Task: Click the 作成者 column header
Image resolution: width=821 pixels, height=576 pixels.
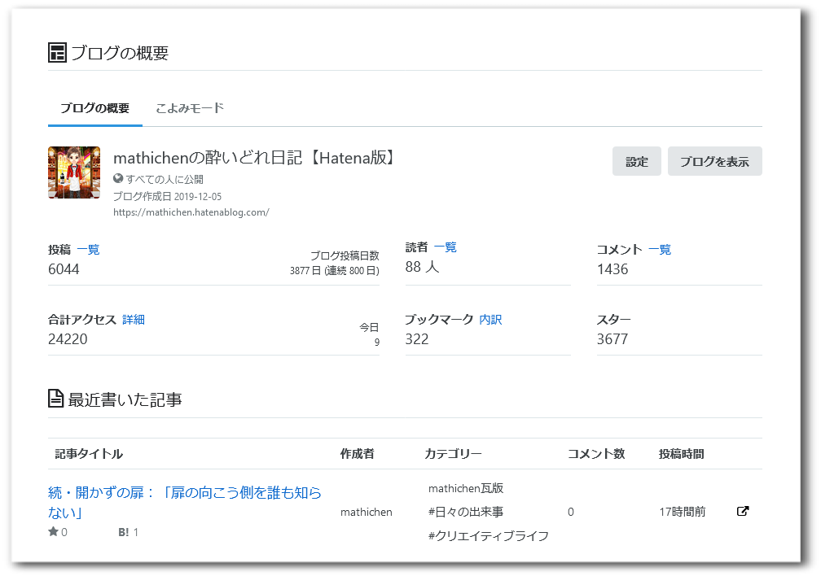Action: pyautogui.click(x=357, y=454)
